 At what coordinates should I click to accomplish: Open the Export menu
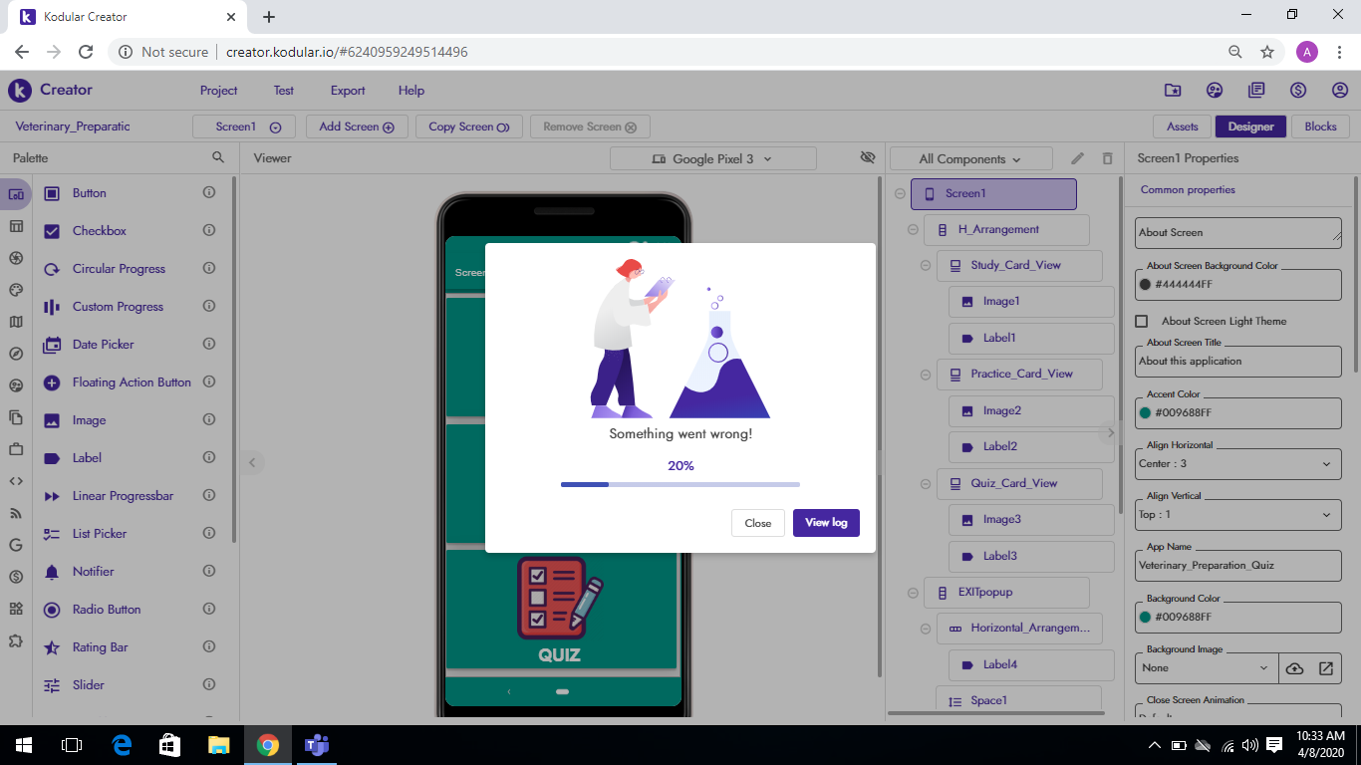point(348,91)
